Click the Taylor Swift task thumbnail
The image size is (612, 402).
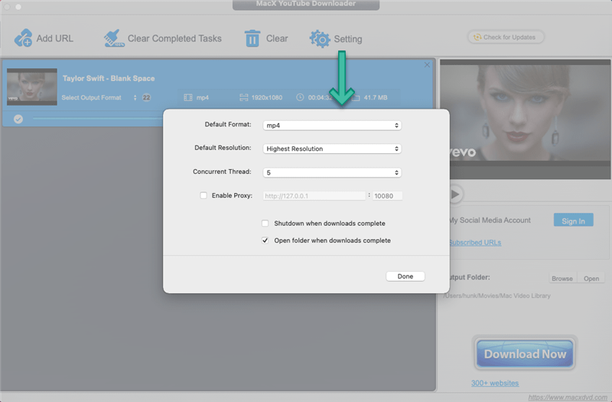point(32,87)
